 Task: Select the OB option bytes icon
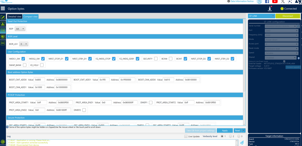(x=3, y=30)
